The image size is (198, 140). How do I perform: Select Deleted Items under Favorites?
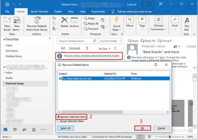(14, 56)
